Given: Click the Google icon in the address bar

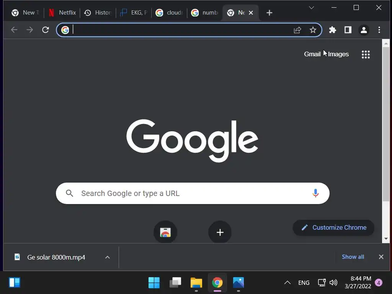Looking at the screenshot, I should click(65, 30).
